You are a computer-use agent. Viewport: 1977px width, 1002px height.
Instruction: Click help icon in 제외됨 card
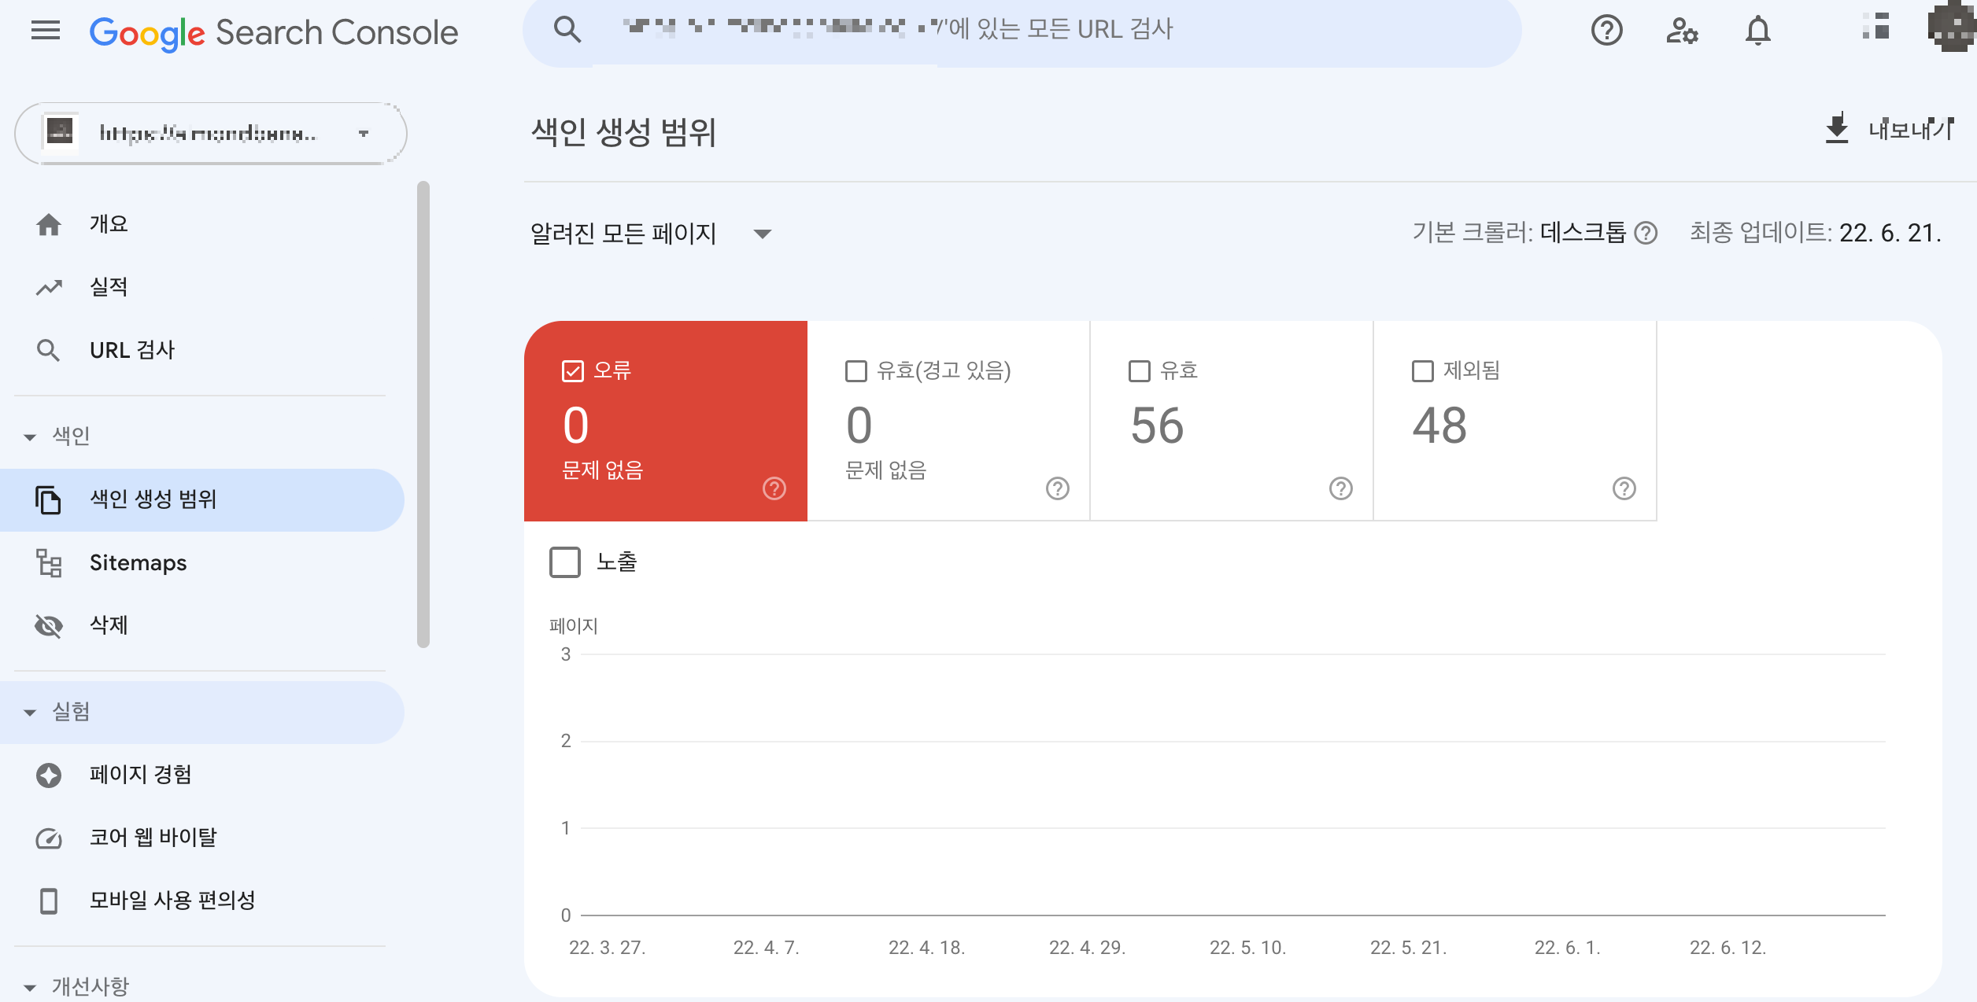(1624, 488)
